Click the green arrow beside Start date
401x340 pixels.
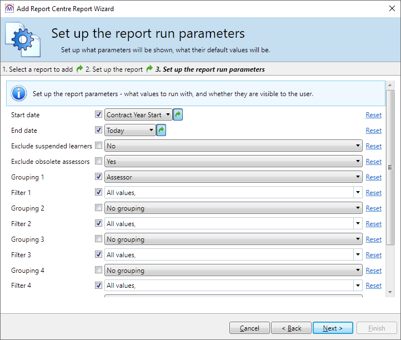pyautogui.click(x=178, y=115)
